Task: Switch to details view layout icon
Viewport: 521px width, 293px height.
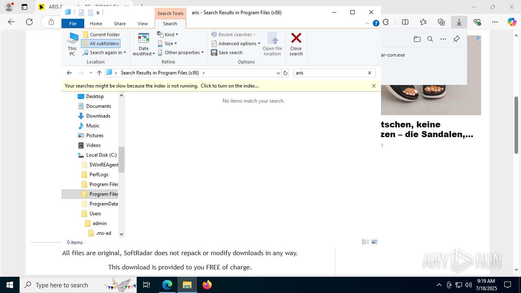Action: coord(366,242)
